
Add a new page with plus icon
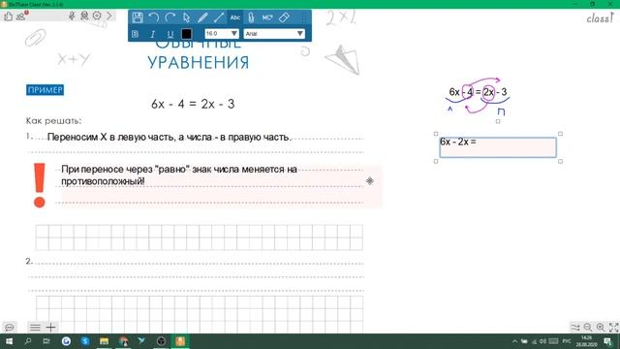(51, 328)
